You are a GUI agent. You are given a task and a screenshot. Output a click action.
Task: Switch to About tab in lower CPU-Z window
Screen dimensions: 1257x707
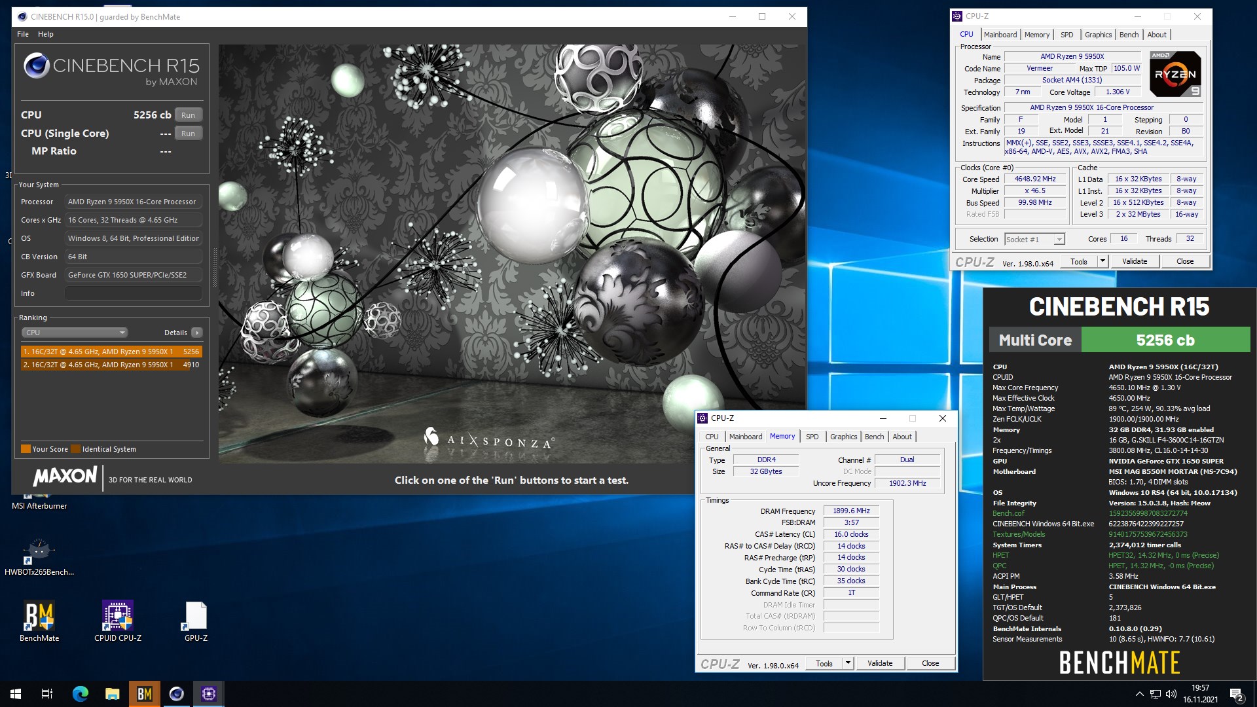pos(902,437)
